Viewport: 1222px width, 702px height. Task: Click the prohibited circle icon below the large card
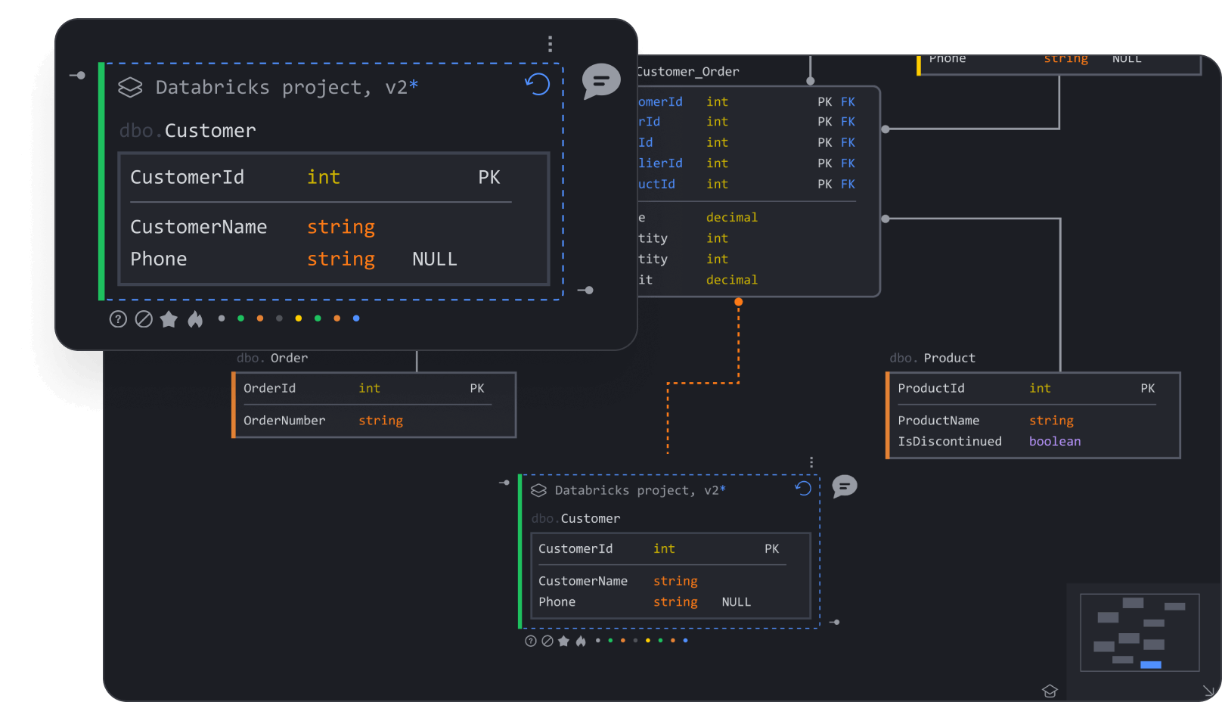tap(144, 319)
